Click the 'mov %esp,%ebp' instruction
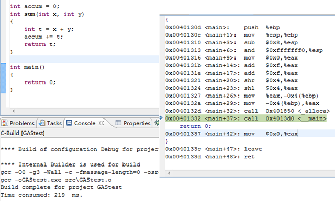 pyautogui.click(x=231, y=35)
